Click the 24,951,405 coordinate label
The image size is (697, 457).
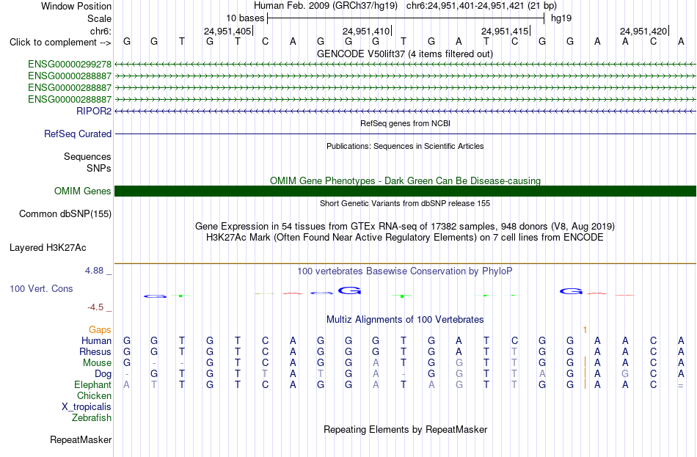(227, 31)
